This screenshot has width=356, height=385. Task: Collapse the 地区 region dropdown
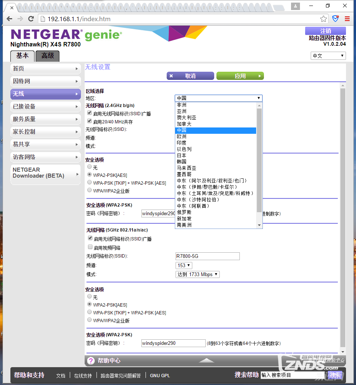[218, 98]
